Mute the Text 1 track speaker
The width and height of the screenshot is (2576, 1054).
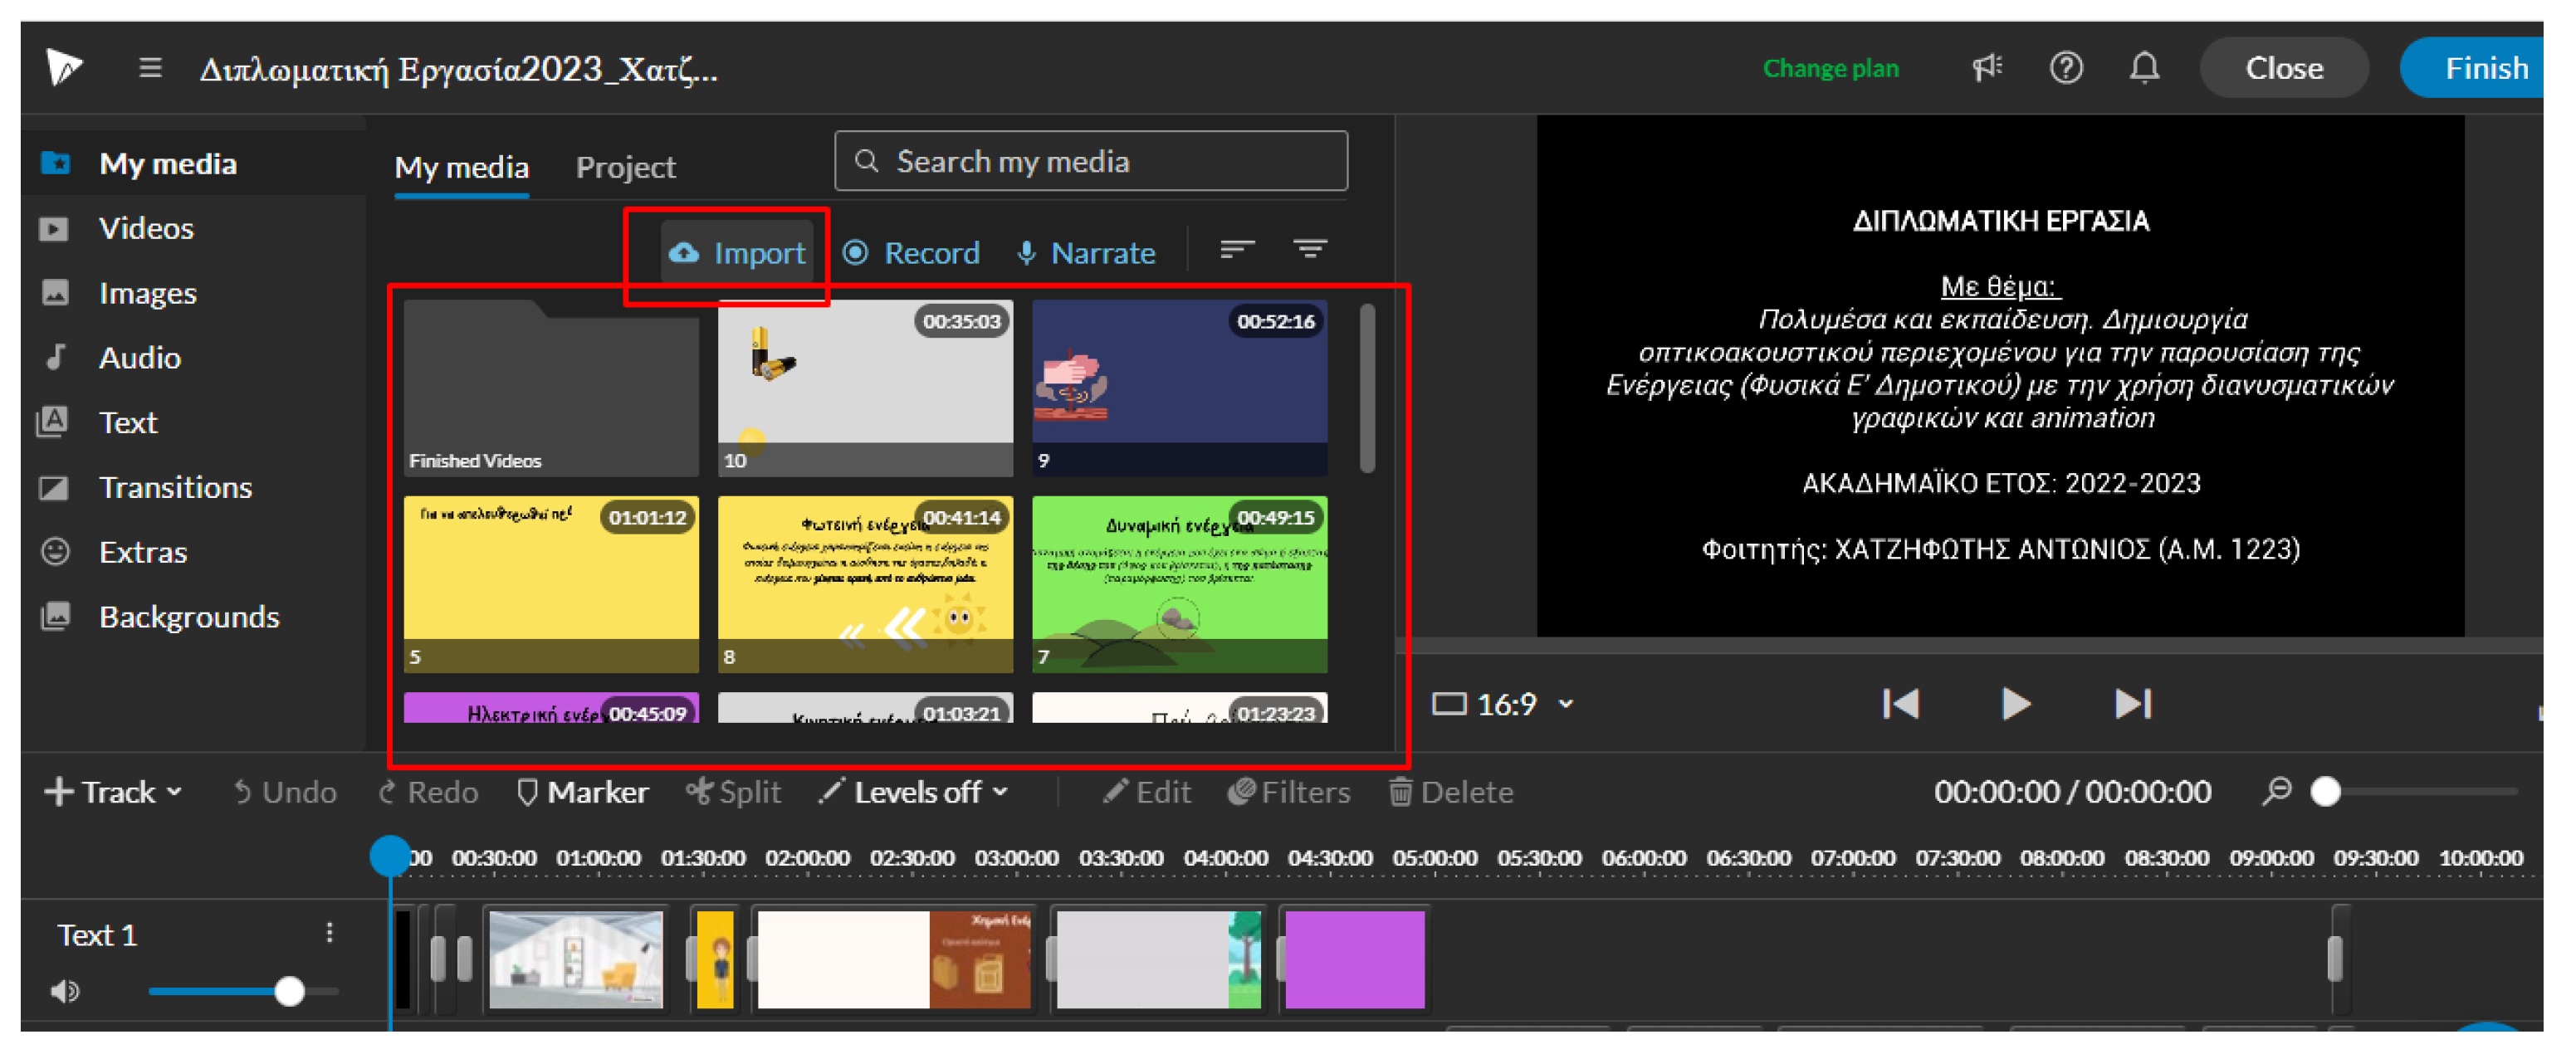[x=65, y=991]
